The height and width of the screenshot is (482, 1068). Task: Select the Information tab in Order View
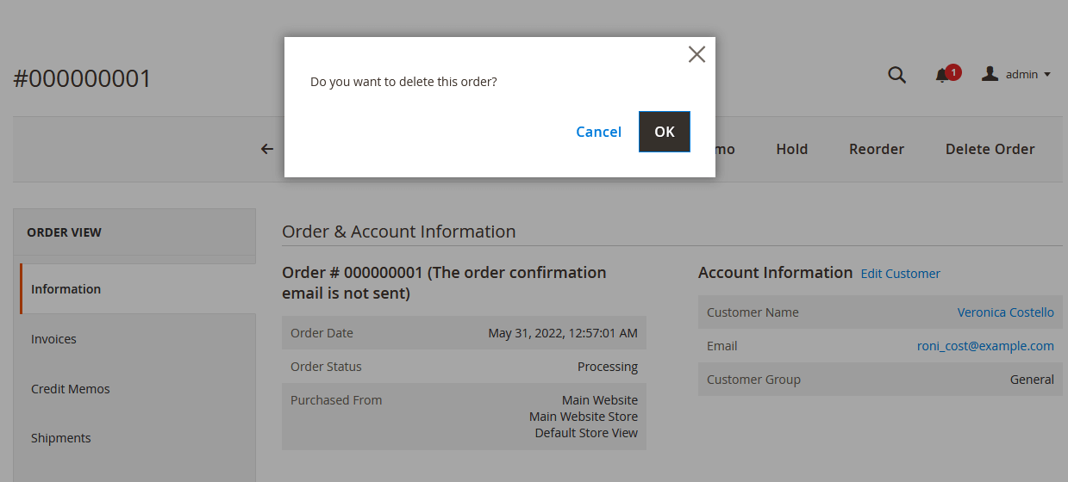pyautogui.click(x=66, y=289)
